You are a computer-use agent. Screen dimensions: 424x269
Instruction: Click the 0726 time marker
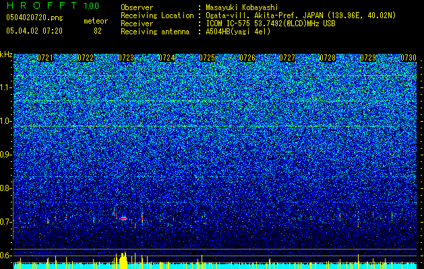point(247,58)
